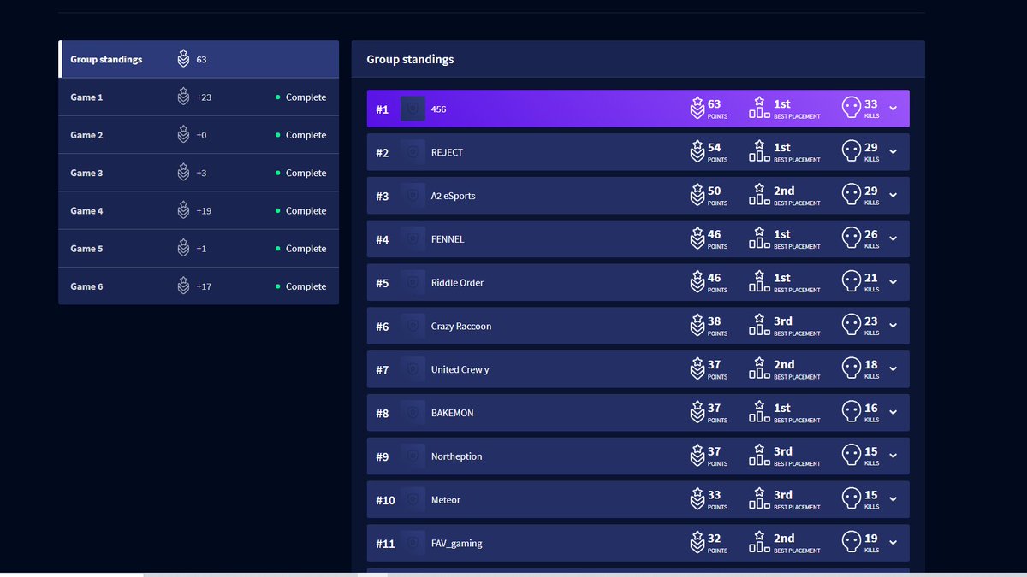Screen dimensions: 1027x577
Task: Select the Group standings tab in sidebar
Action: (x=199, y=59)
